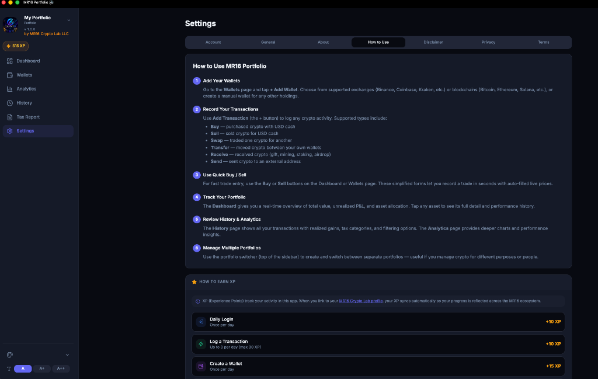Click the Log a Transaction XP row
The image size is (598, 379).
pyautogui.click(x=378, y=344)
